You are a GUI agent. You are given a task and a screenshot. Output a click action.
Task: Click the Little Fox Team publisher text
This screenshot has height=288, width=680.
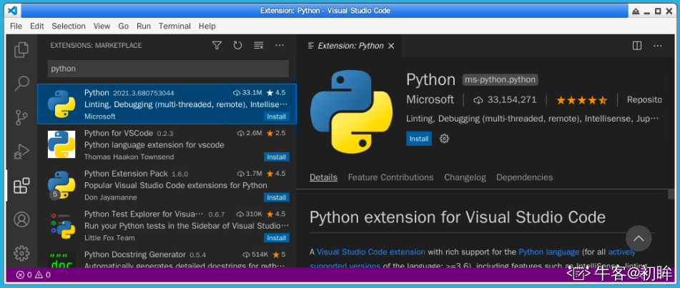click(x=109, y=238)
